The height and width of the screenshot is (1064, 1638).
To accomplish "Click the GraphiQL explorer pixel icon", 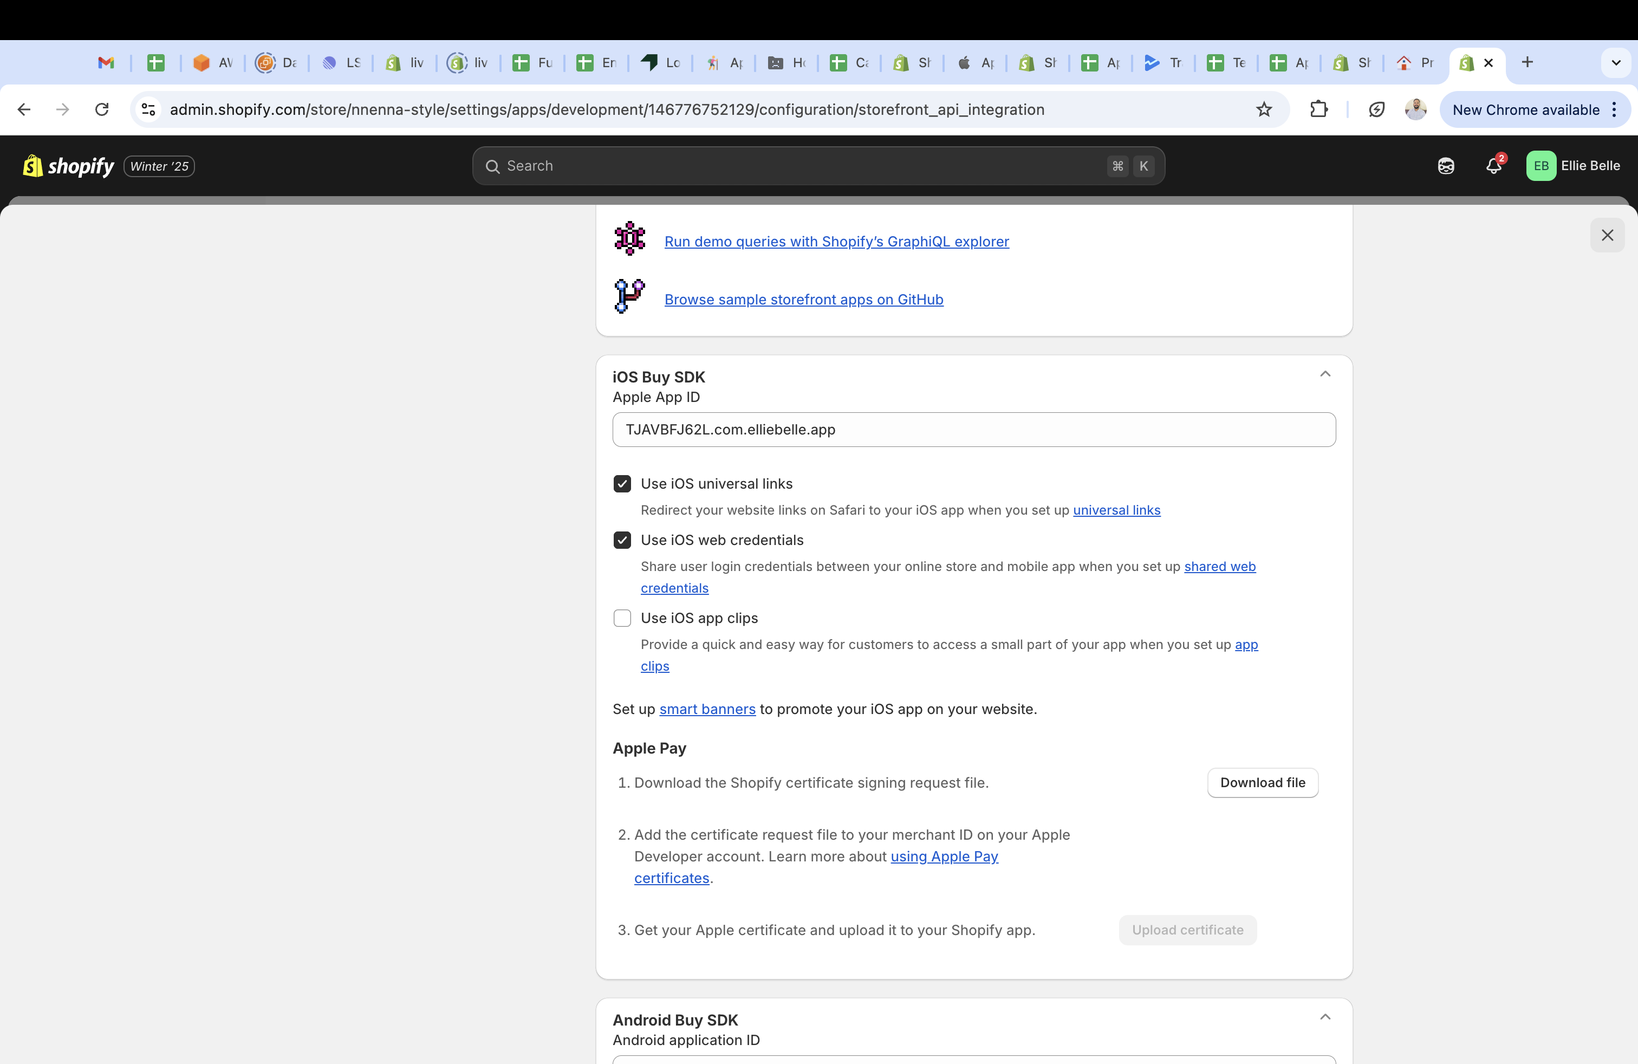I will (629, 238).
